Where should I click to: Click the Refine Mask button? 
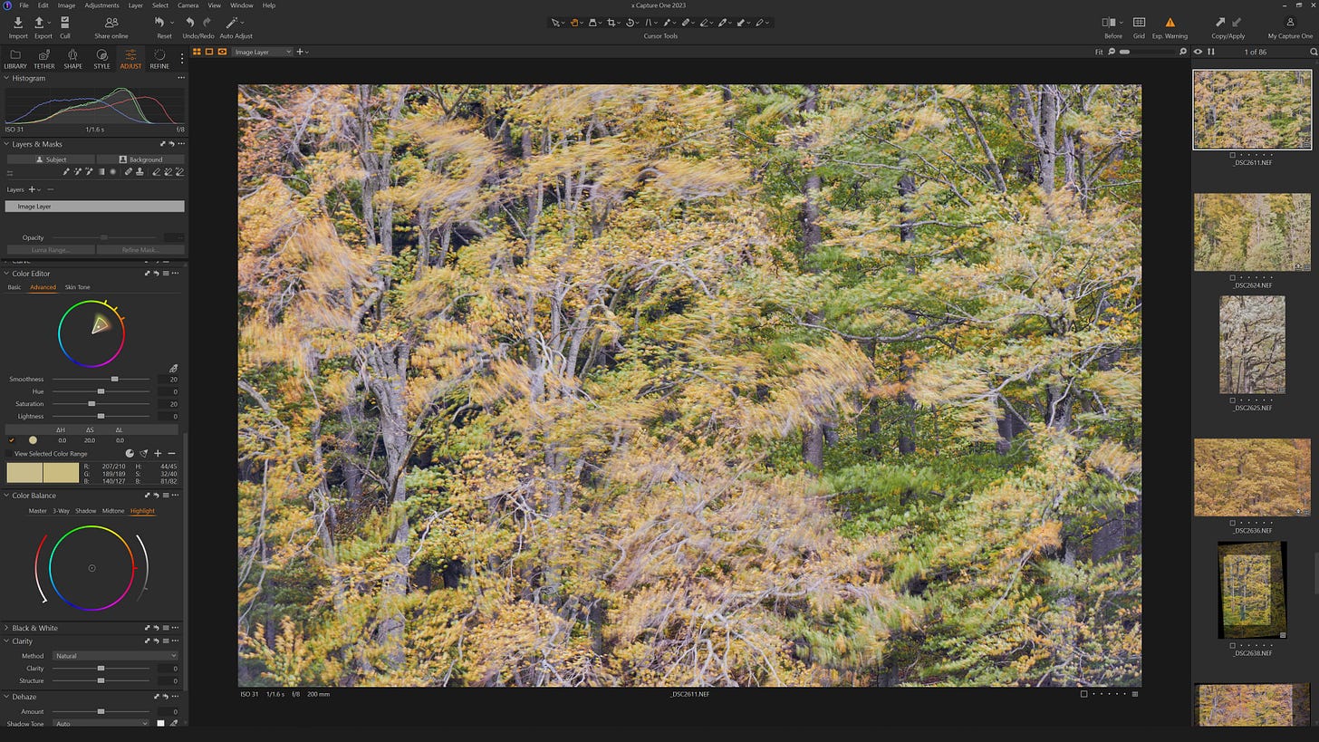coord(140,250)
